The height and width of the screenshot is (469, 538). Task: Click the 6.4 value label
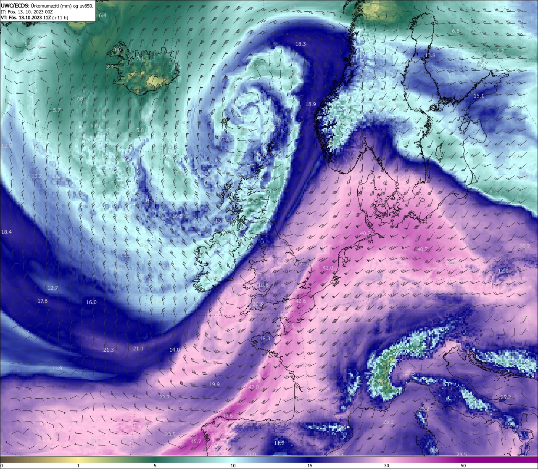(x=103, y=16)
